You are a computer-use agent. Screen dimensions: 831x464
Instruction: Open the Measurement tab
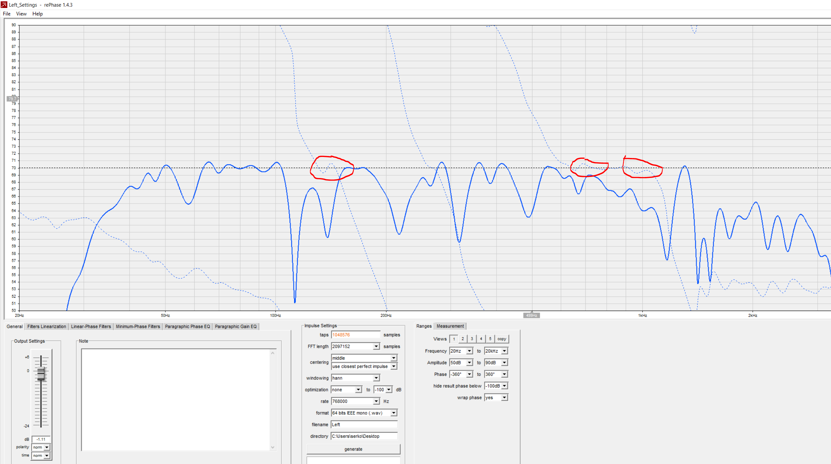click(450, 326)
